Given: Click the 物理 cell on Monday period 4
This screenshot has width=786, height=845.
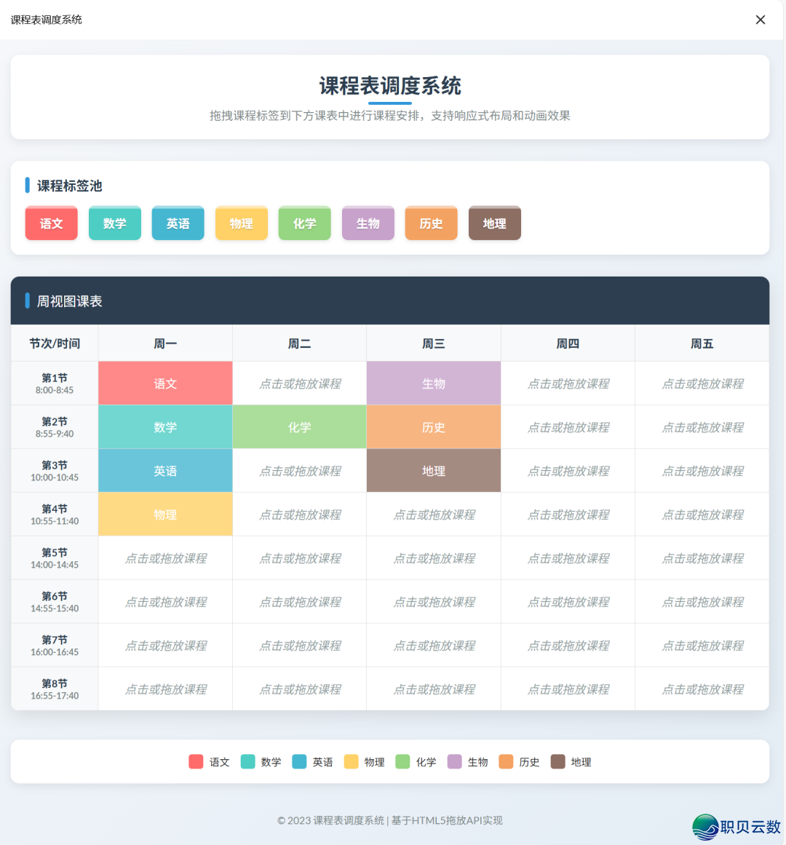Looking at the screenshot, I should coord(165,514).
